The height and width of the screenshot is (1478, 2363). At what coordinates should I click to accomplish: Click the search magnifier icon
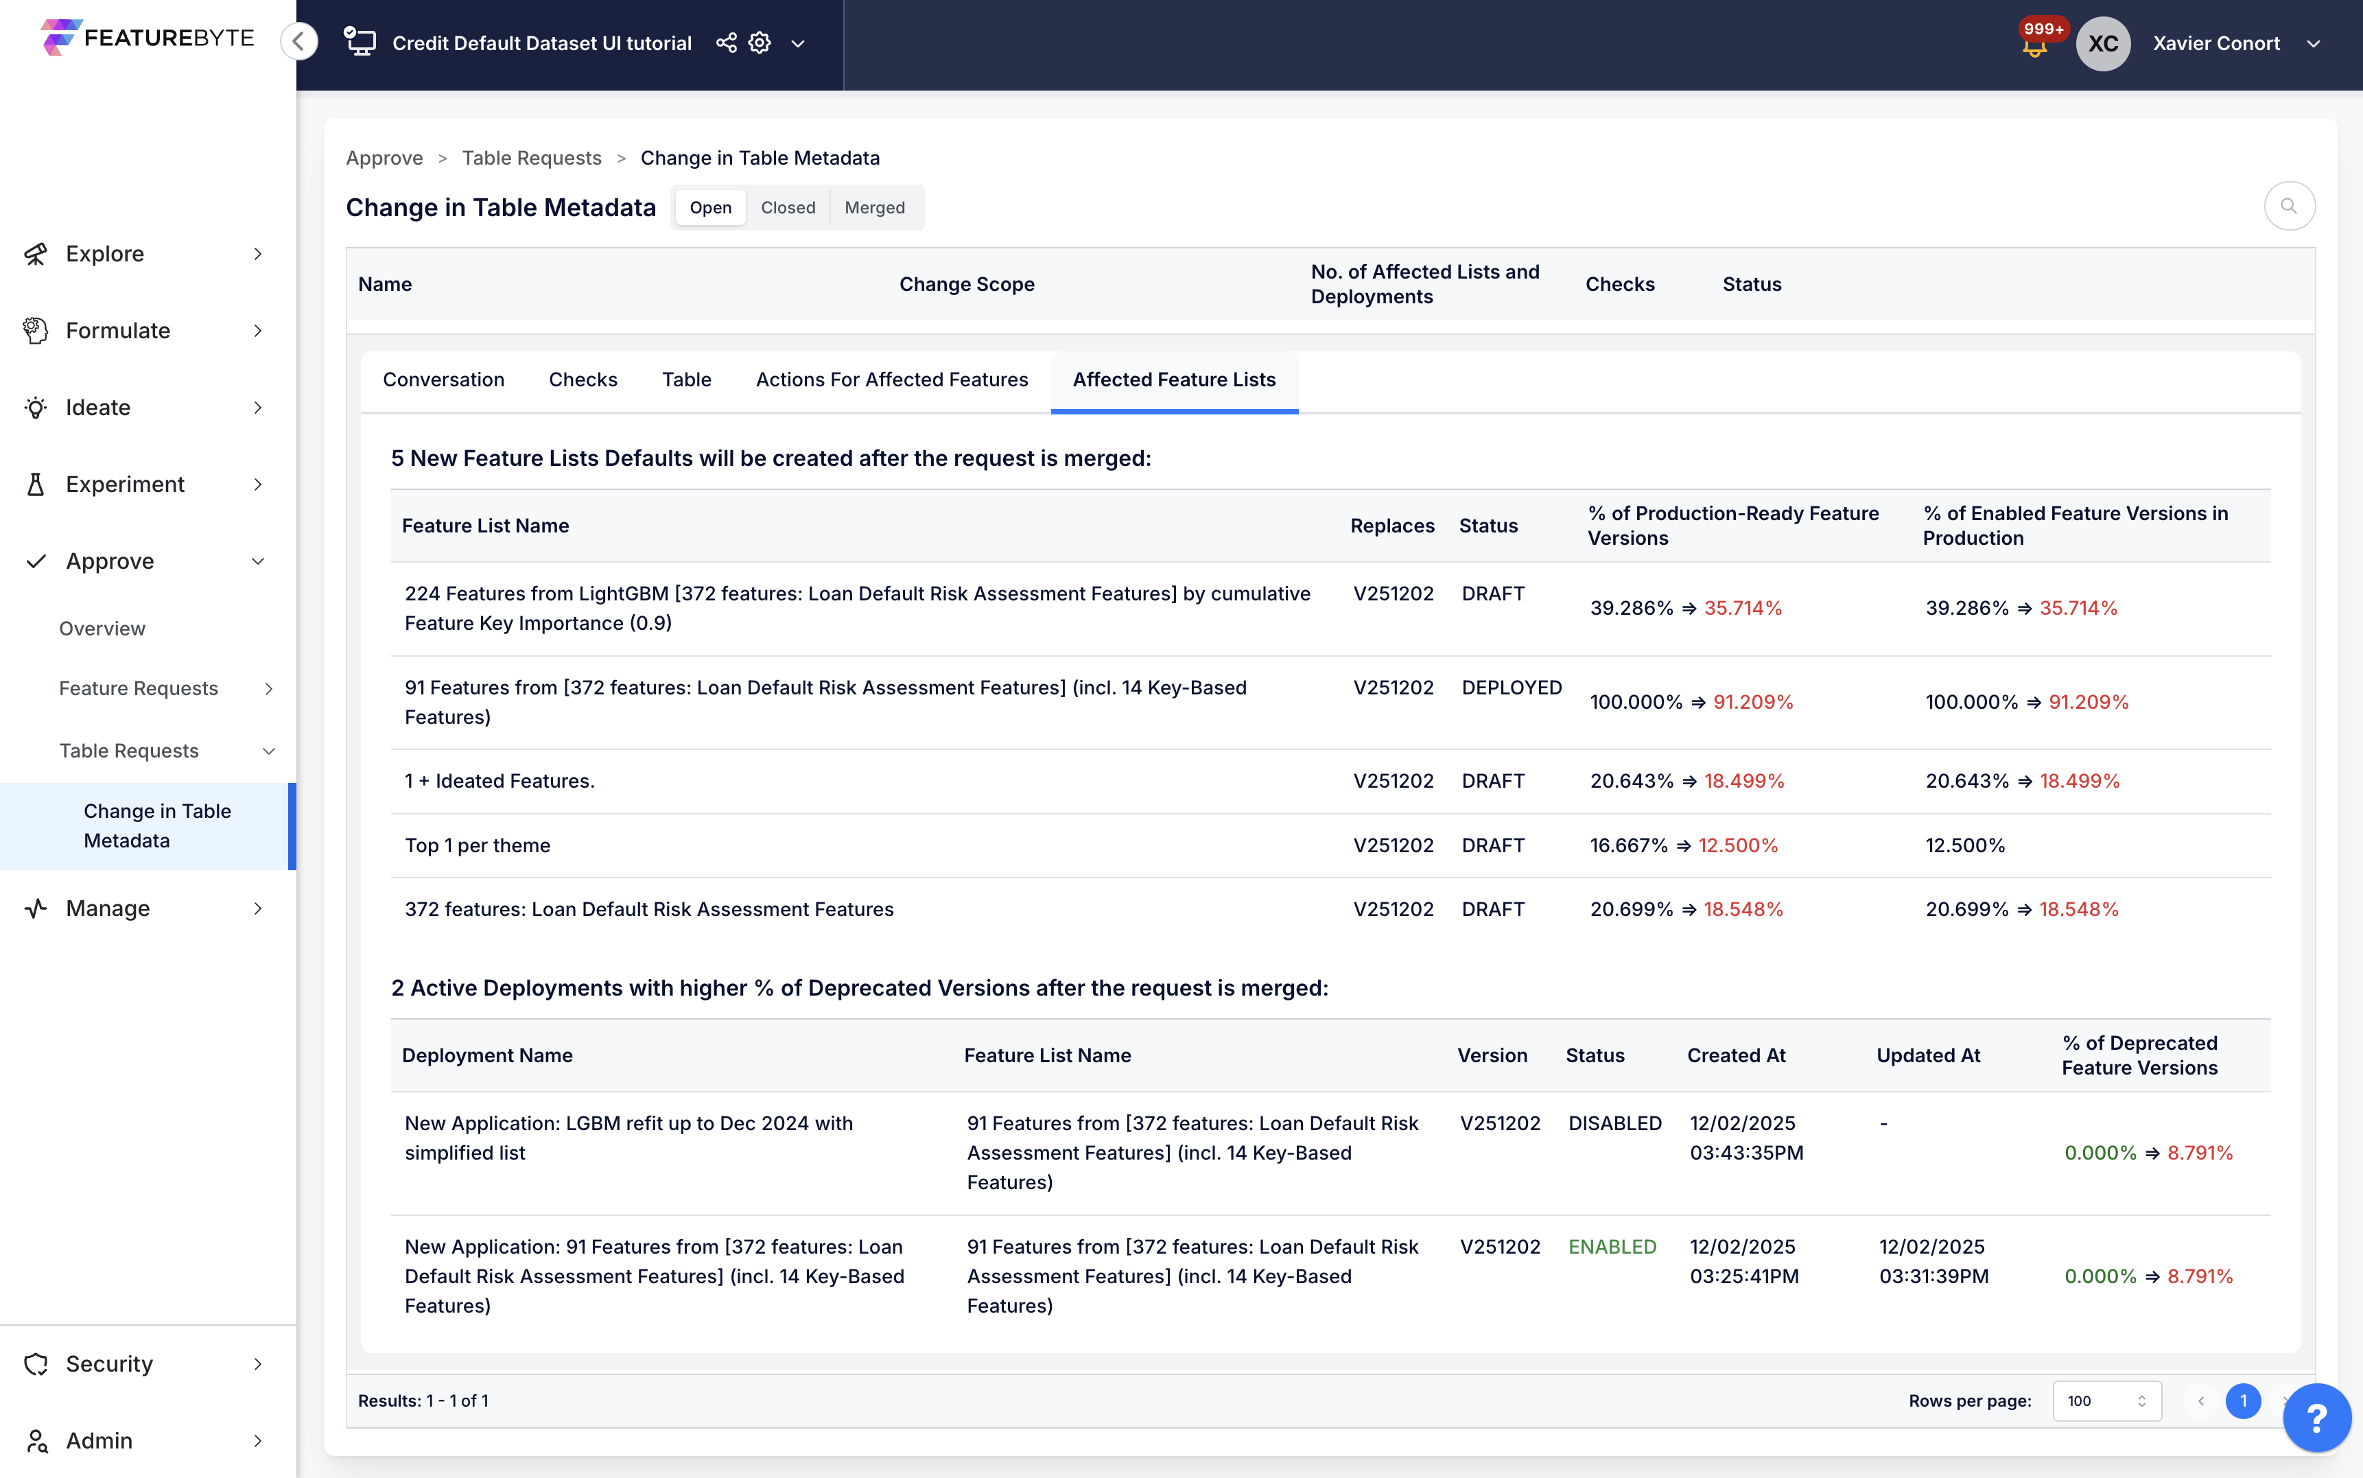(x=2289, y=207)
